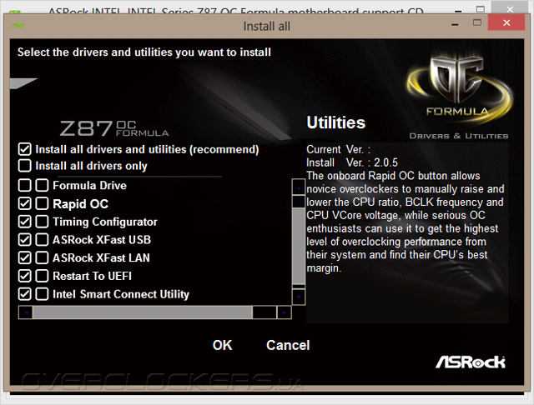
Task: Click the ASRock logo at bottom right
Action: (x=471, y=362)
